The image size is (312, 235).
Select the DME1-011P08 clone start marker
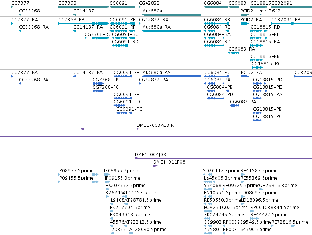[155, 166]
